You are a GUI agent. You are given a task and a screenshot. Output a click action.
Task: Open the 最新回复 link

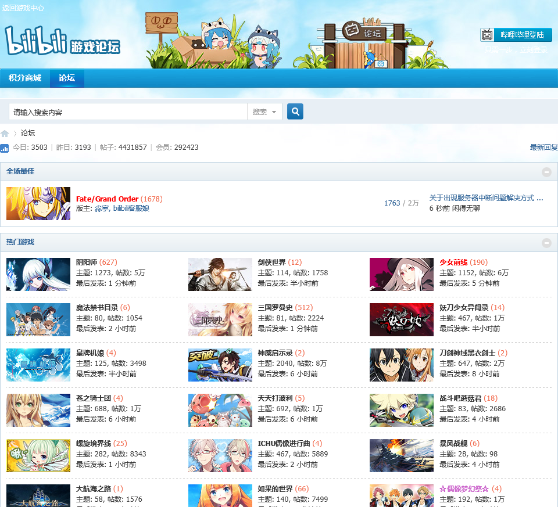[x=544, y=147]
